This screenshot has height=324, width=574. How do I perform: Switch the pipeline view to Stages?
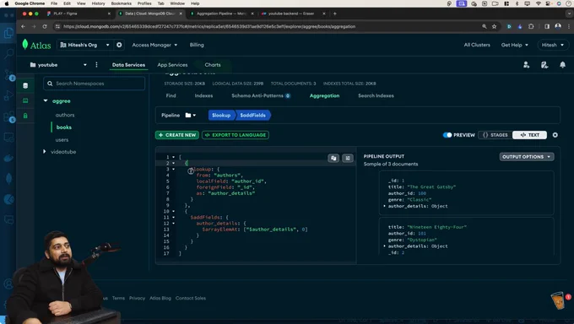coord(495,135)
